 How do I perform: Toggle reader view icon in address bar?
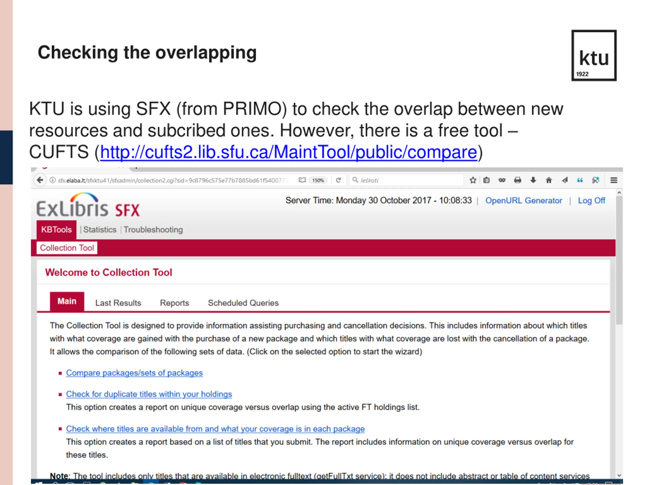point(302,180)
